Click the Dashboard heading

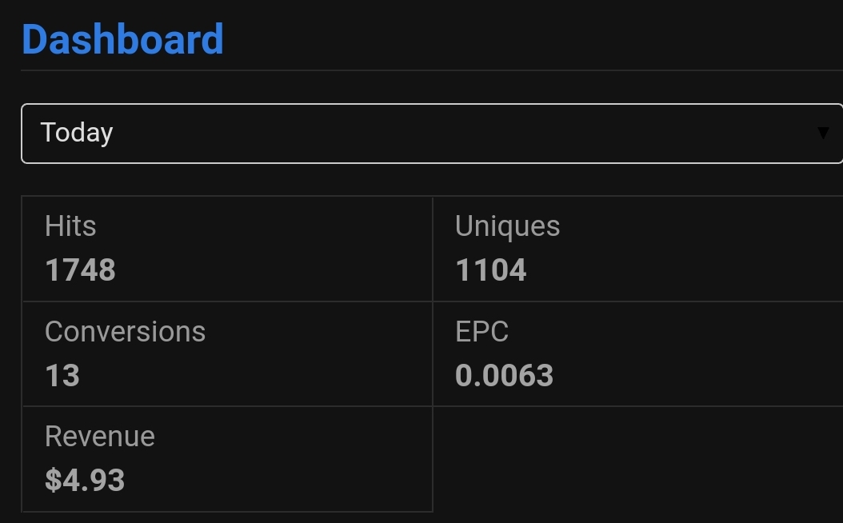pyautogui.click(x=122, y=39)
